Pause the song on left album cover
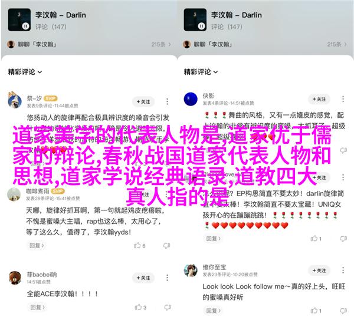 pyautogui.click(x=26, y=26)
